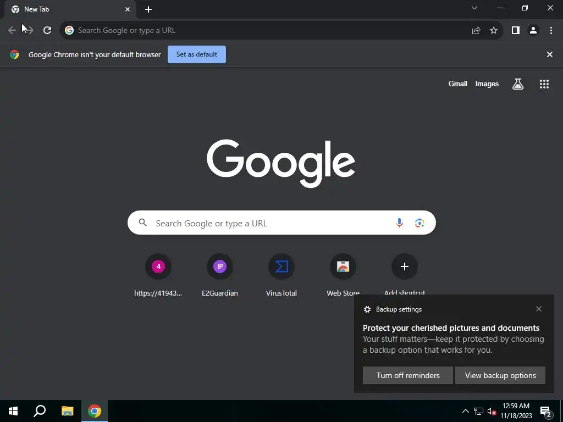Reload the page with the refresh icon
Image resolution: width=563 pixels, height=422 pixels.
47,31
